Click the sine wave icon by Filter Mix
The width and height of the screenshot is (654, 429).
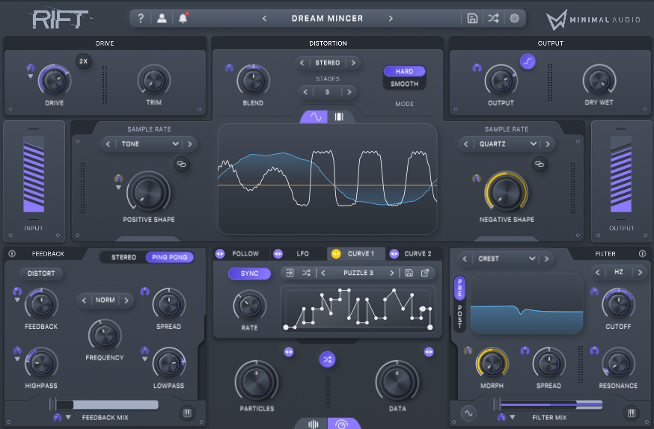469,413
